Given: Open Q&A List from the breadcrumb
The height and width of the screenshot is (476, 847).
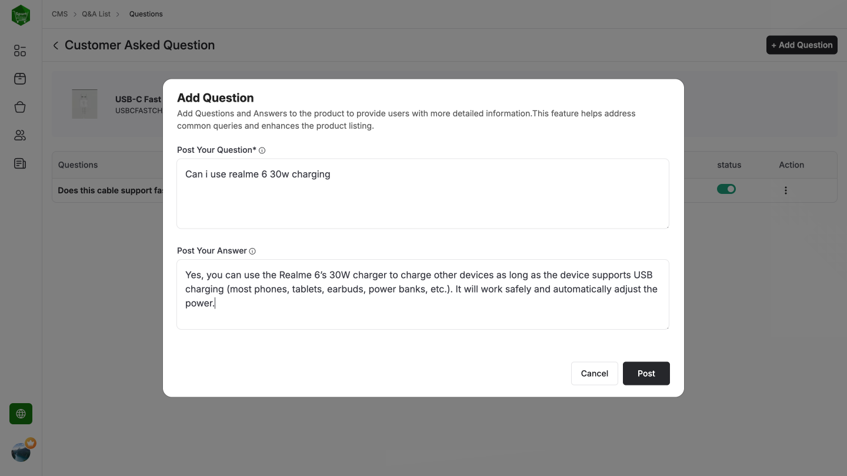Looking at the screenshot, I should 96,14.
